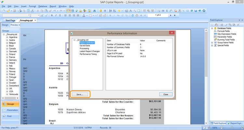Expand the Brazil group node
244x130 pixels.
point(7,46)
